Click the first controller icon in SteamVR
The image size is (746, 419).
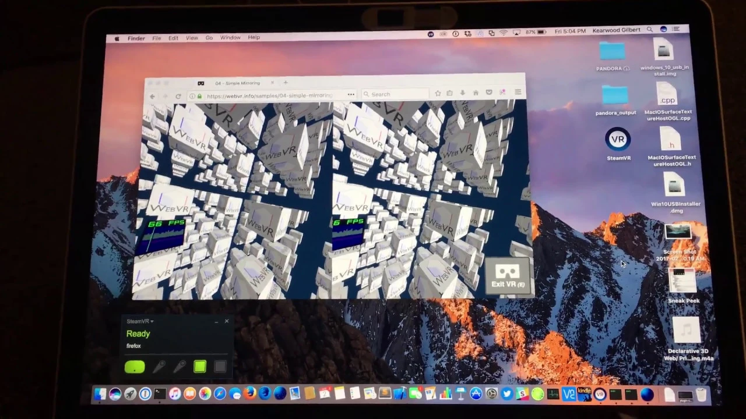tap(159, 367)
